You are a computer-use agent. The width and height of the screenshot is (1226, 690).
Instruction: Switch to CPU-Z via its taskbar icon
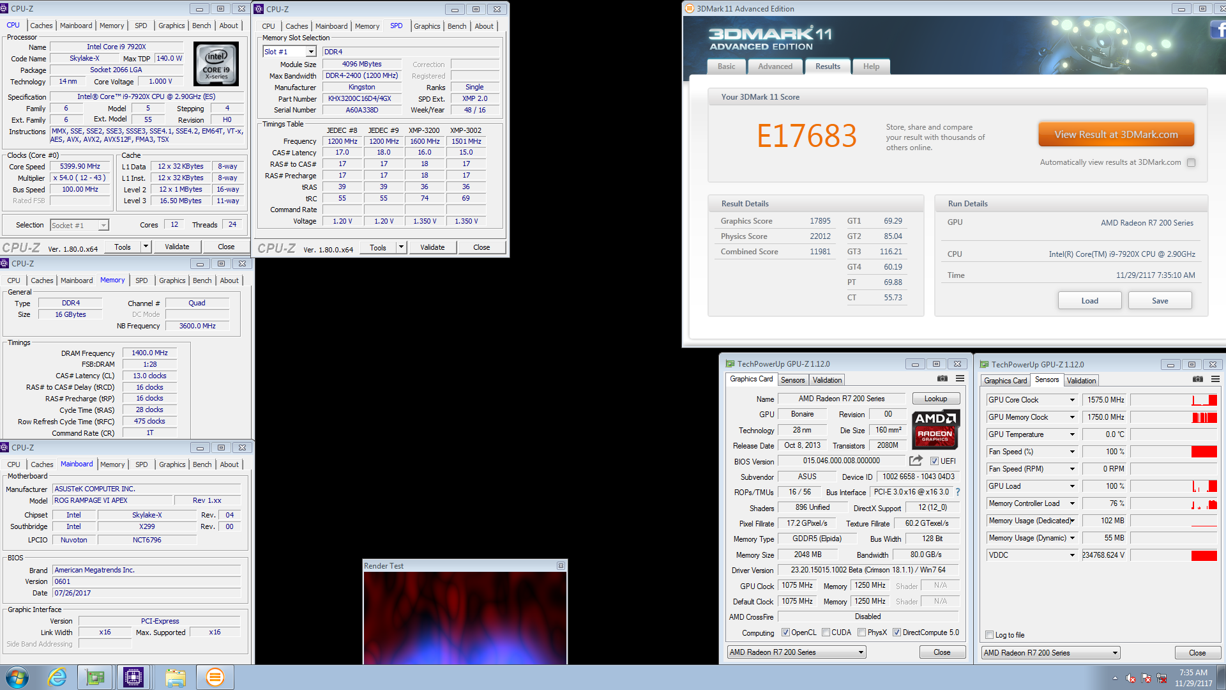[133, 677]
